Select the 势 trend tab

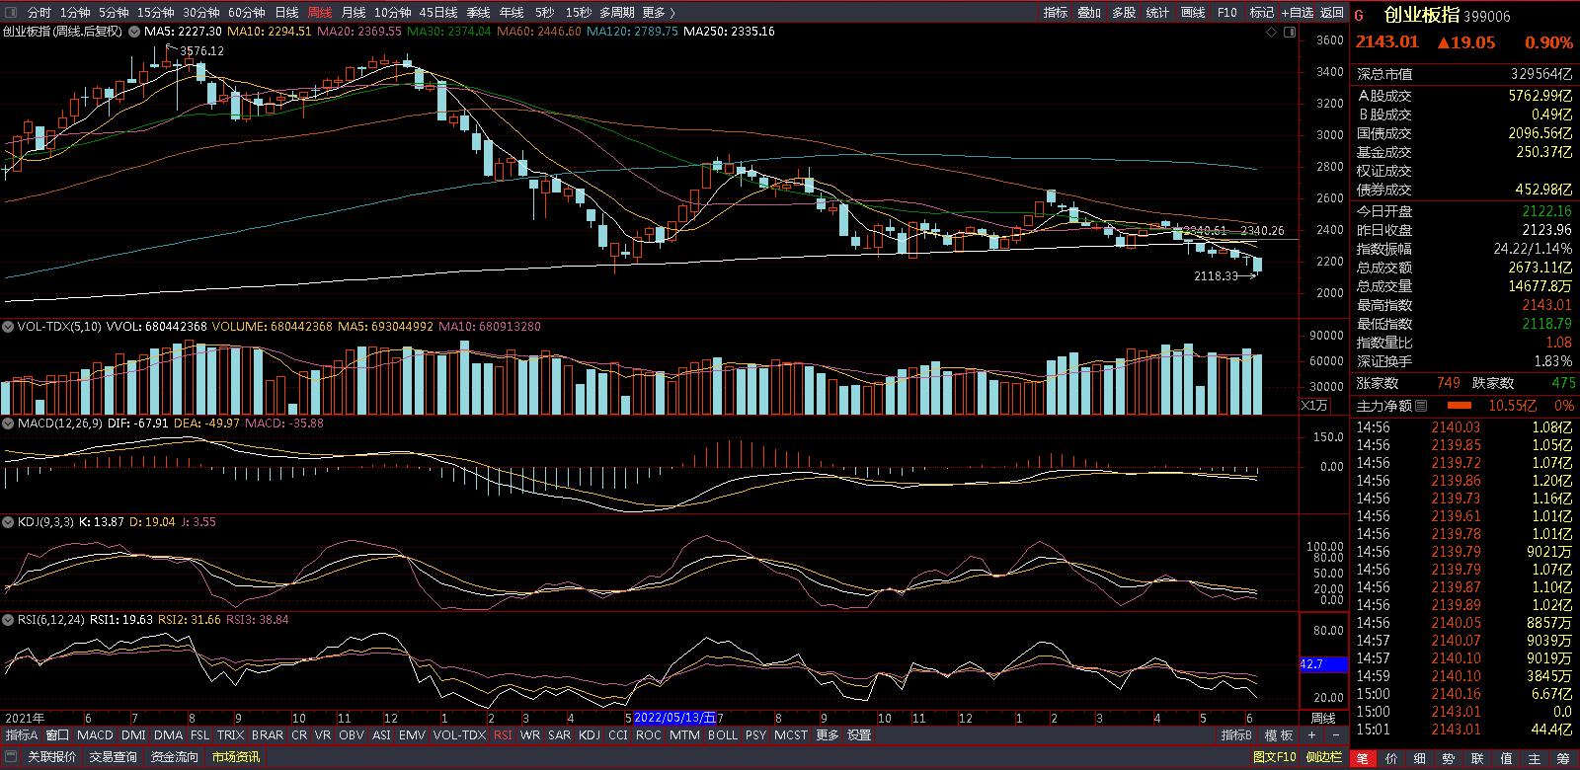(1449, 758)
